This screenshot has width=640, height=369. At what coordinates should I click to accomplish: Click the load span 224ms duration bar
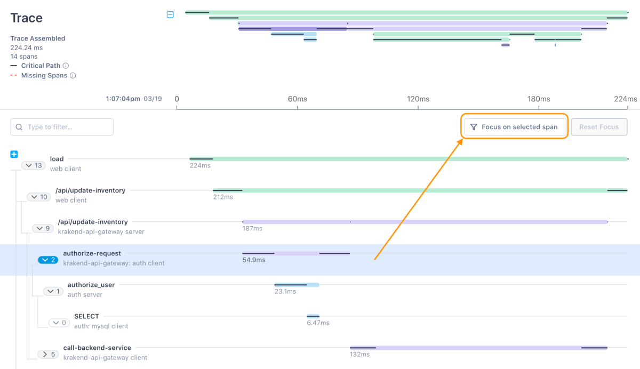409,159
